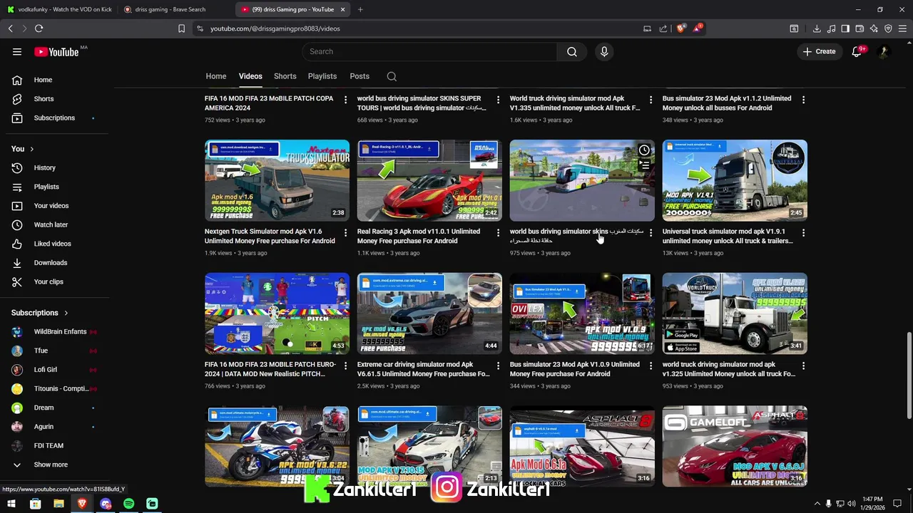Switch to the vodkafunky Kick browser tab
Image resolution: width=913 pixels, height=513 pixels.
pos(58,9)
